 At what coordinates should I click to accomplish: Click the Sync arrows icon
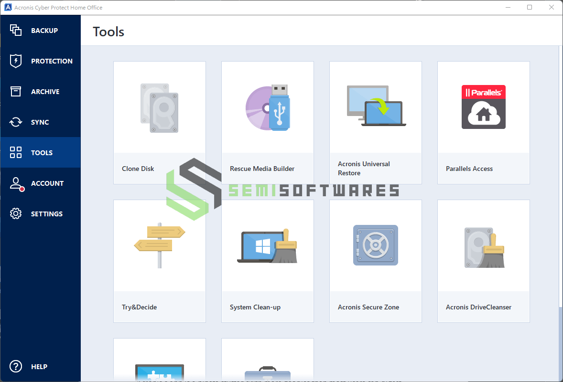tap(15, 122)
